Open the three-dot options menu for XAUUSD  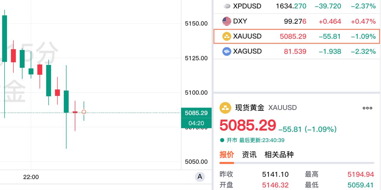(367, 108)
